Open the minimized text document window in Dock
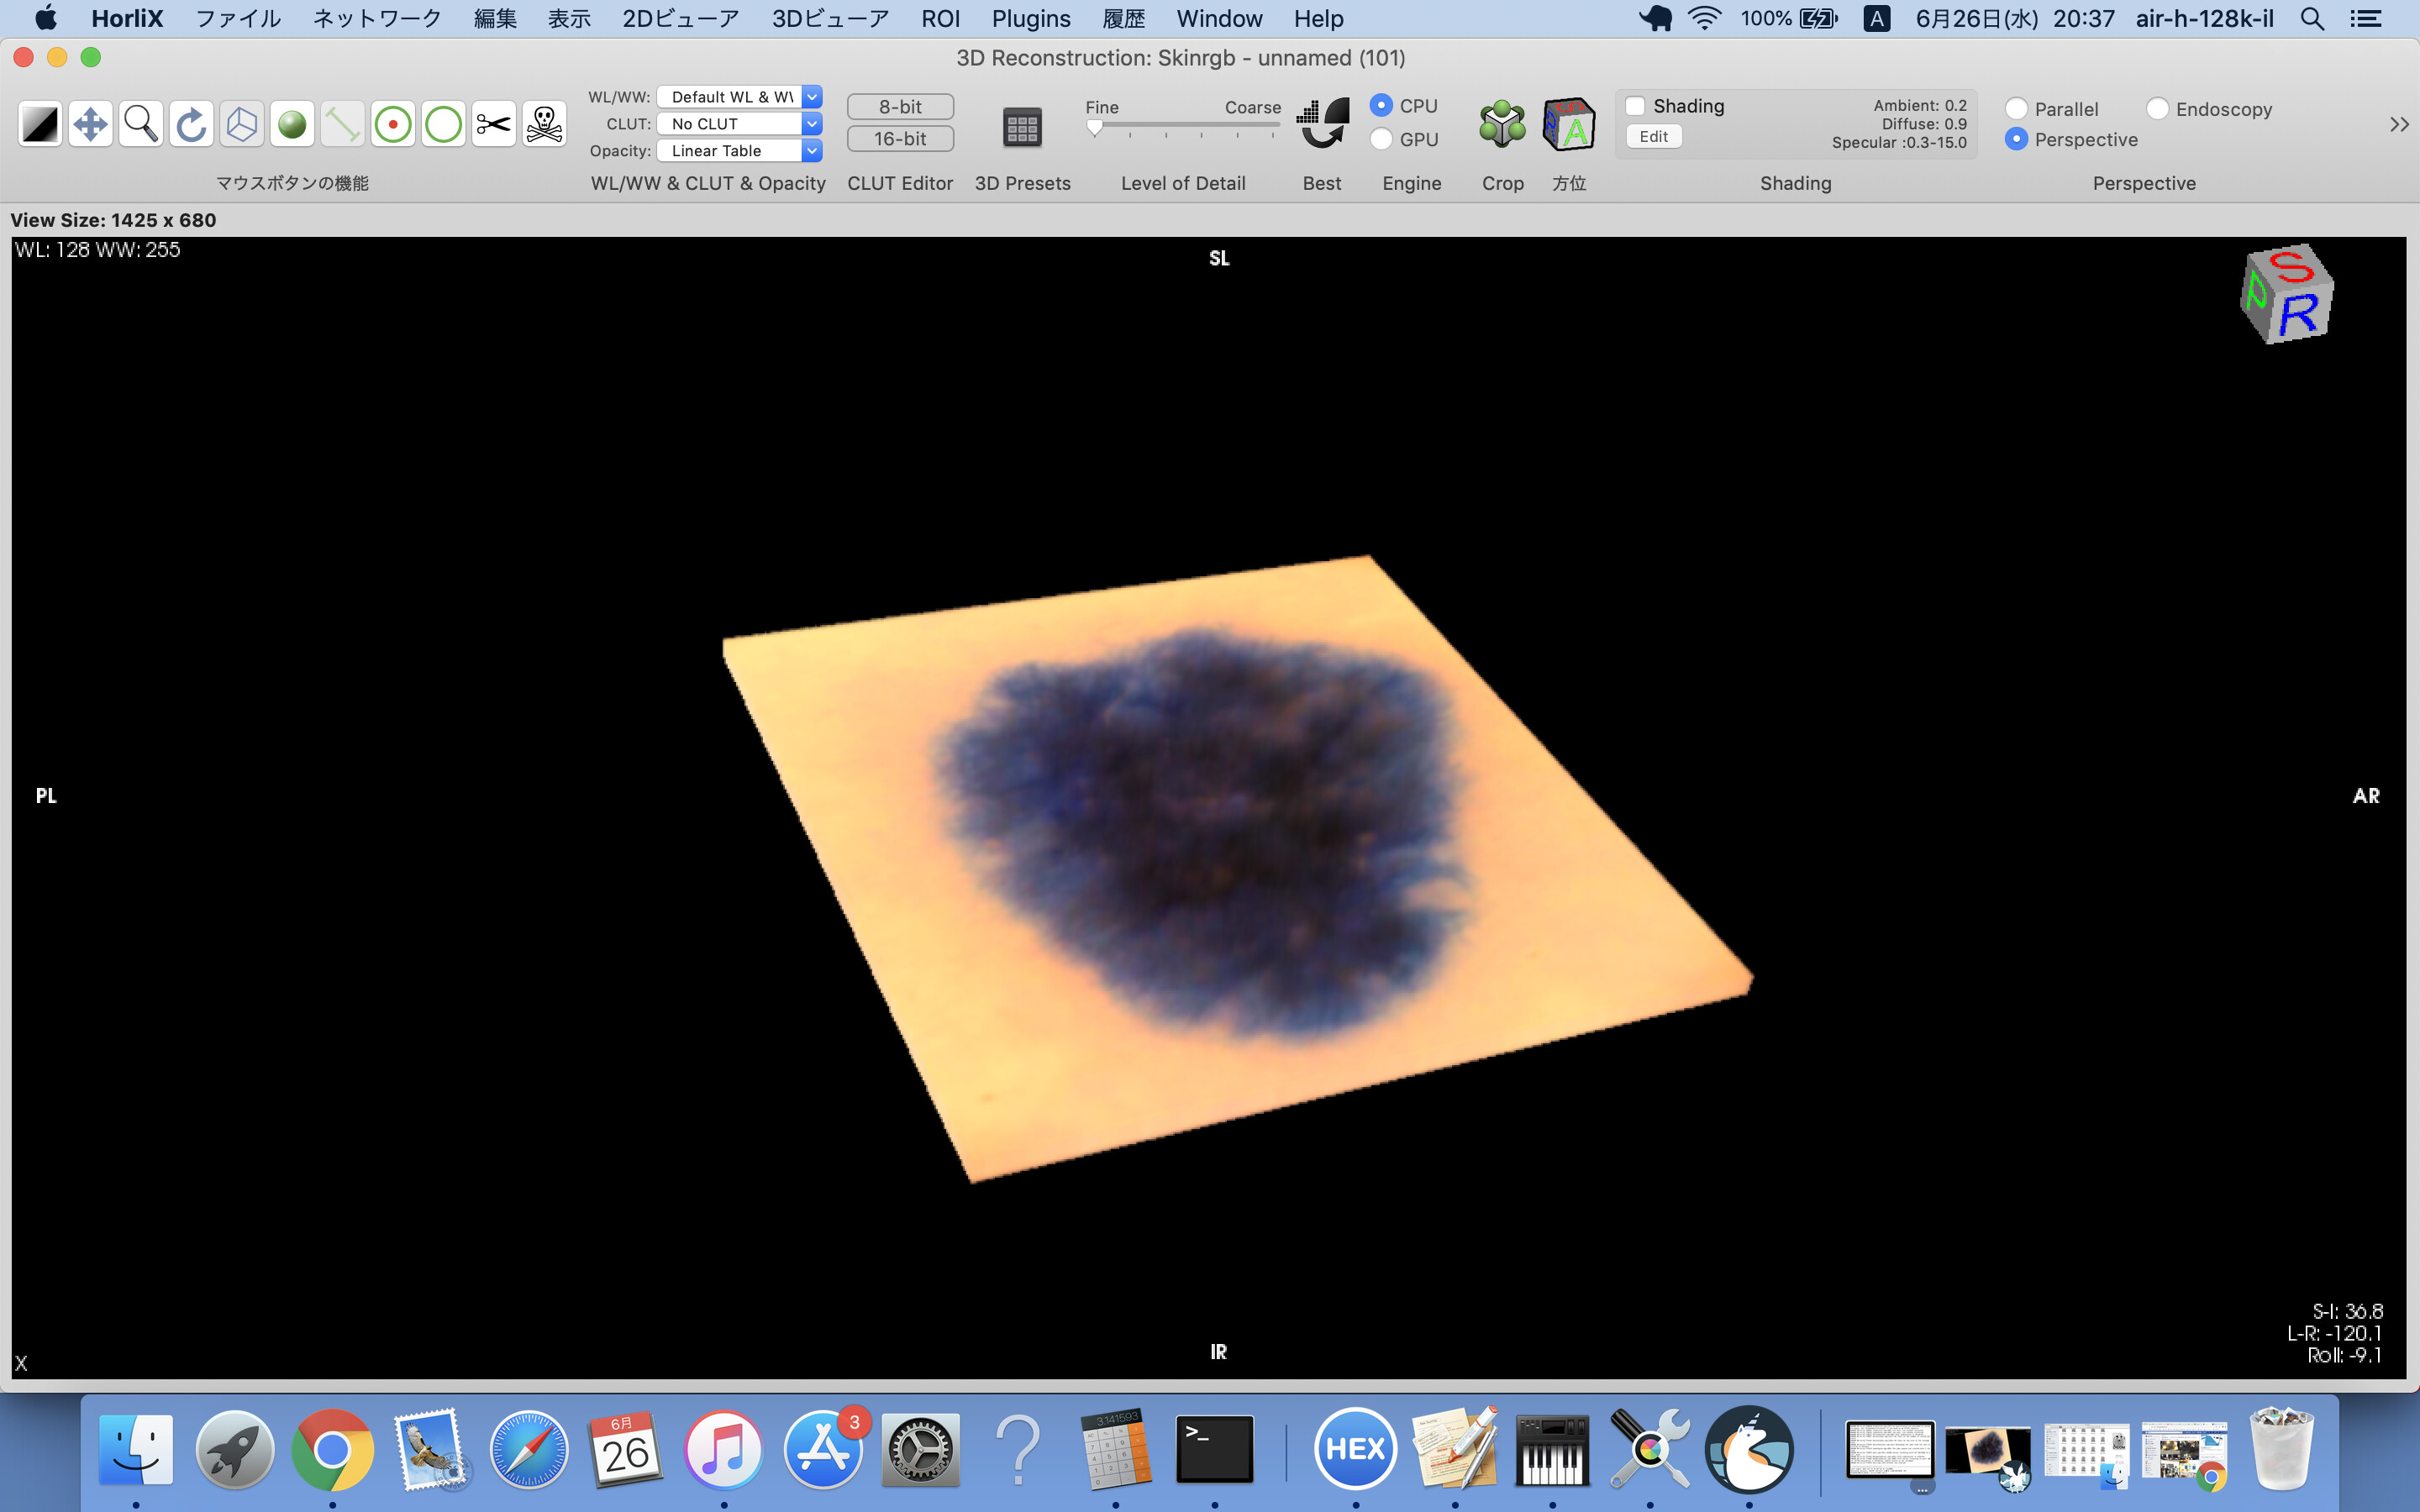 [x=1889, y=1450]
